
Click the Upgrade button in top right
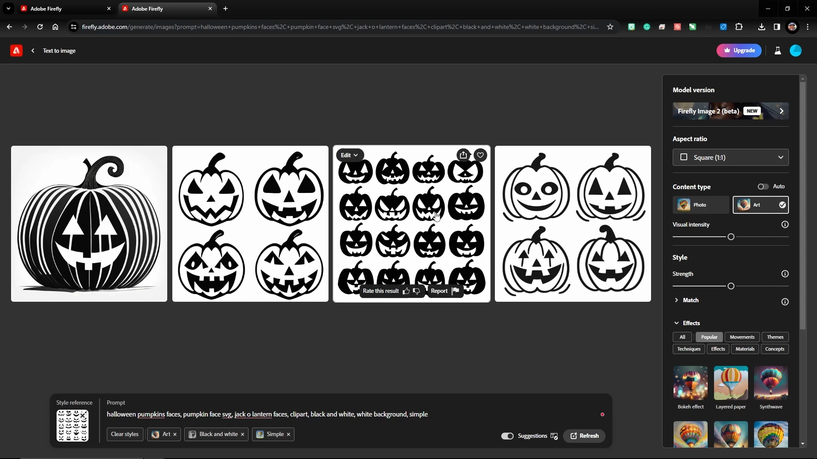point(740,51)
